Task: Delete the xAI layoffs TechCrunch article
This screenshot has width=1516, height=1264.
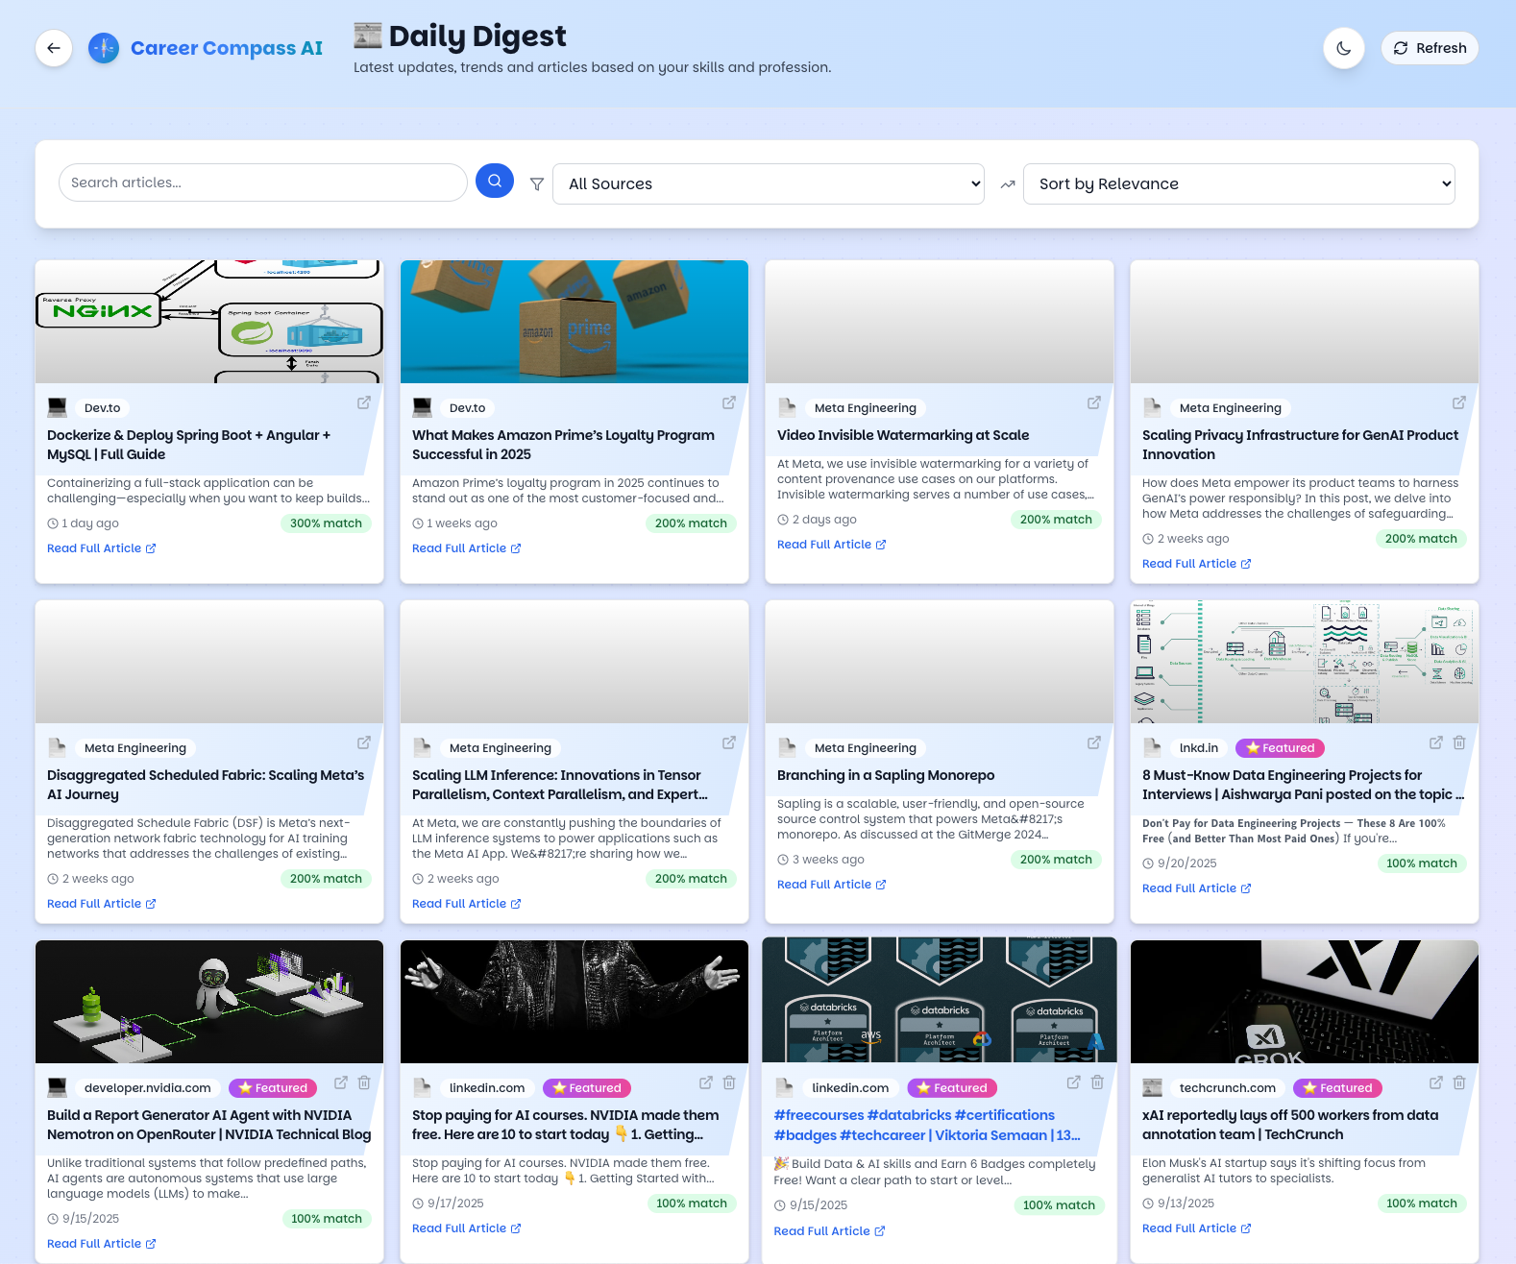Action: tap(1459, 1082)
